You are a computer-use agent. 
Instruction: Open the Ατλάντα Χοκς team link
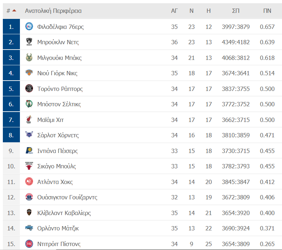point(55,182)
